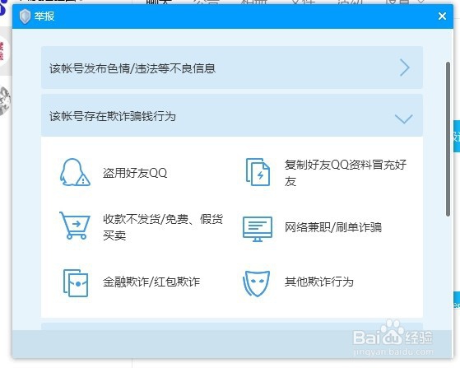460x368 pixels.
Task: Select 盗用好友QQ option
Action: 135,173
